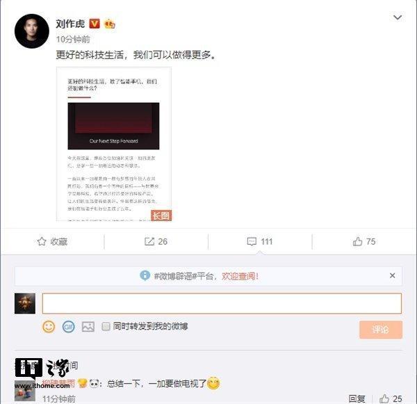Click the repost icon showing 26
Image resolution: width=417 pixels, height=404 pixels.
point(149,241)
